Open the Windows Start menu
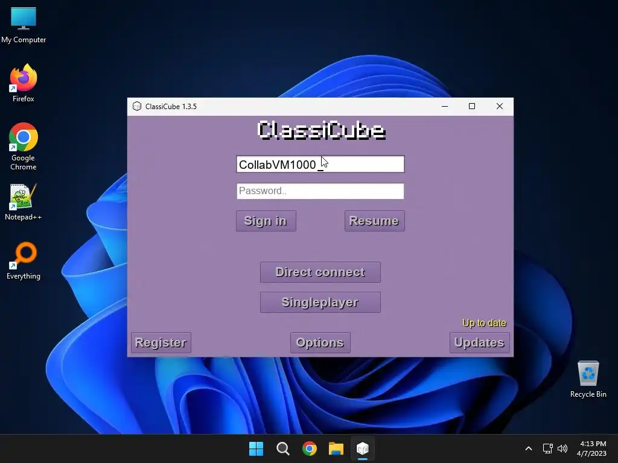 pyautogui.click(x=256, y=449)
